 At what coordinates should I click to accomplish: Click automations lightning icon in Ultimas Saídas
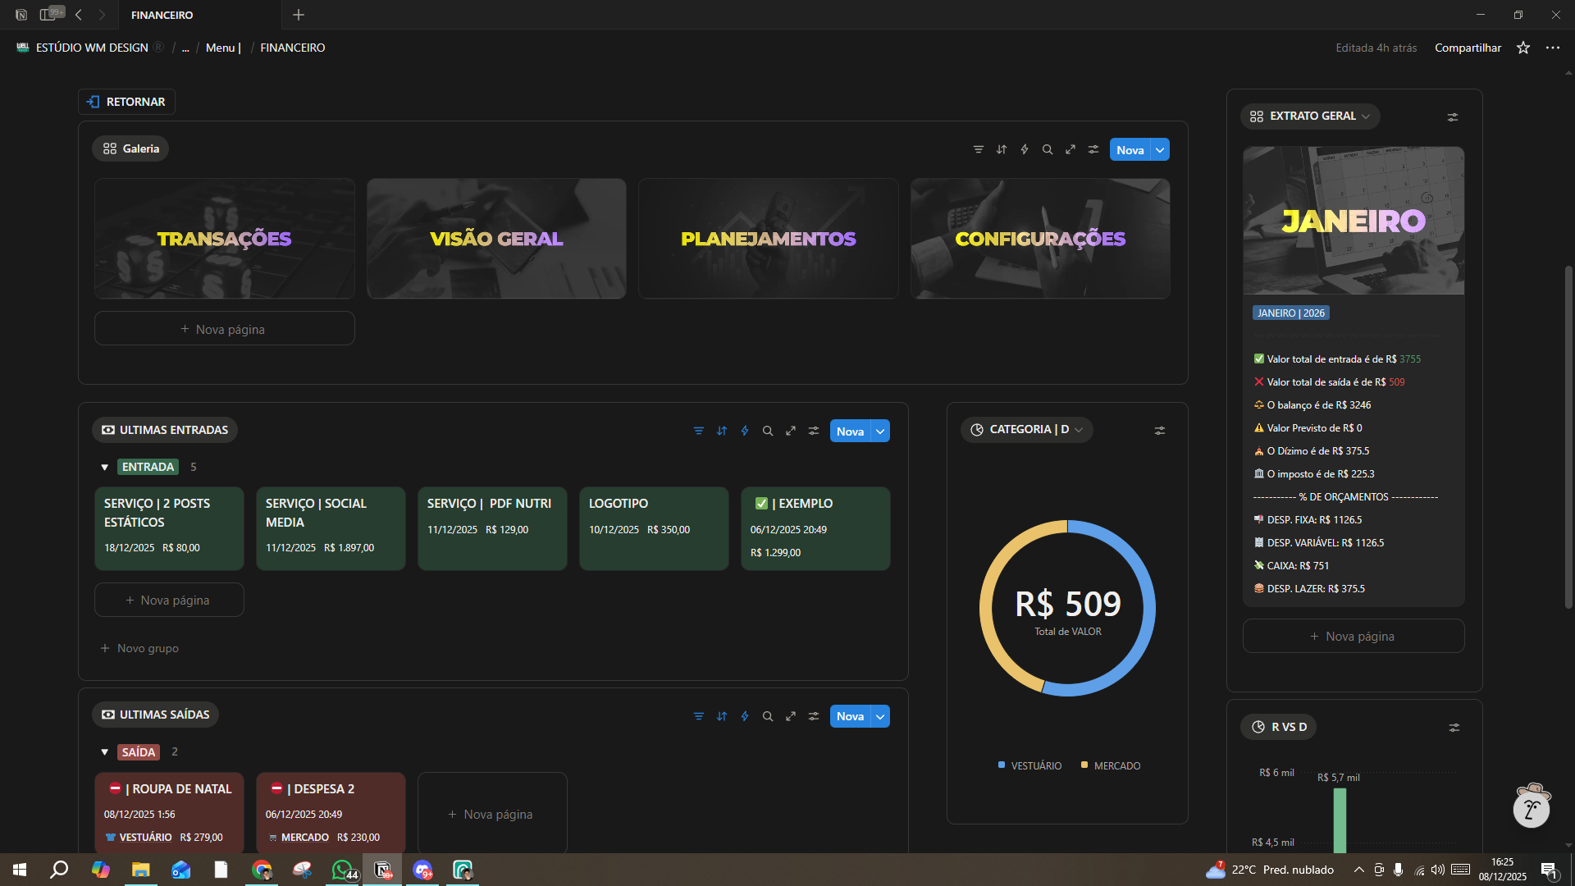pyautogui.click(x=745, y=716)
